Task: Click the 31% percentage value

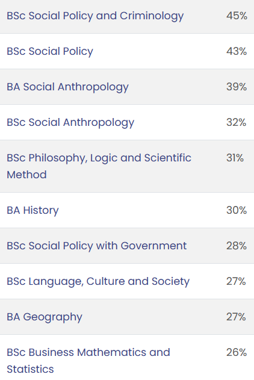Action: pyautogui.click(x=235, y=158)
